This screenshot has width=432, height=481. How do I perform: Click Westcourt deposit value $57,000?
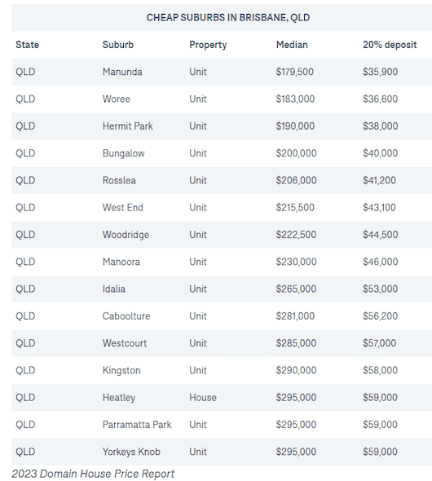379,343
